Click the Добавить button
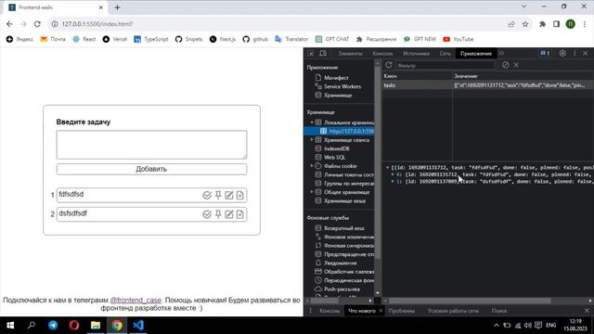The image size is (594, 334). (151, 169)
